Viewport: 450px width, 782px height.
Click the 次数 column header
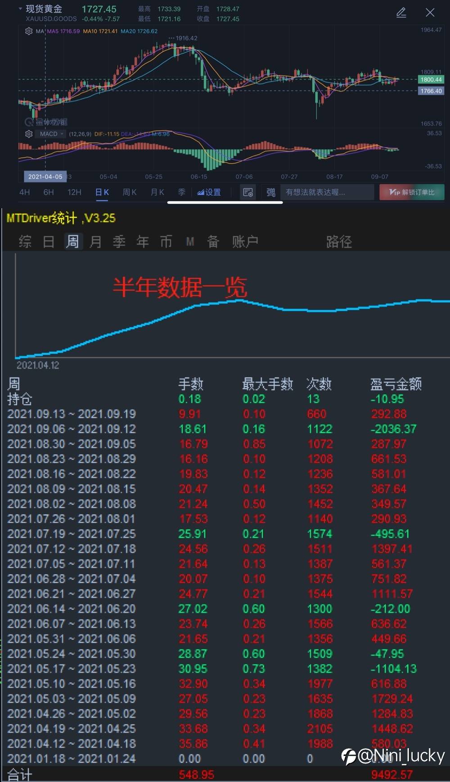click(319, 384)
